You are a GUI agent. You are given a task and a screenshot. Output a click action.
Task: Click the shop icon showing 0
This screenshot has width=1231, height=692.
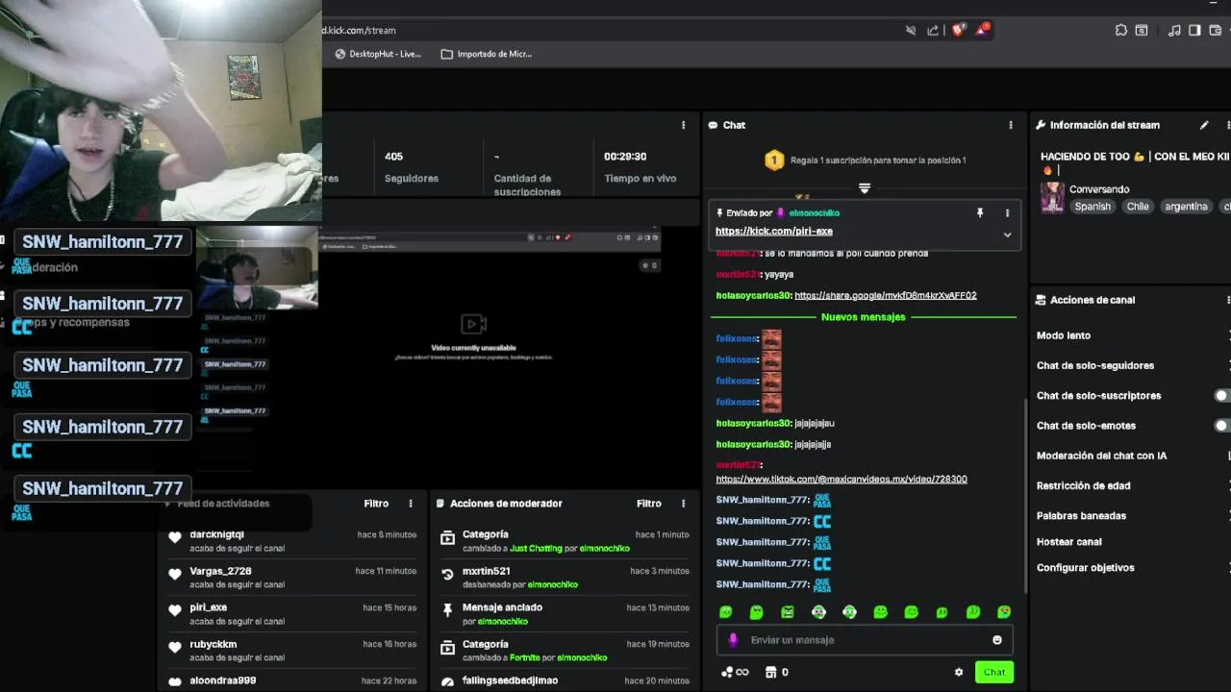point(777,673)
